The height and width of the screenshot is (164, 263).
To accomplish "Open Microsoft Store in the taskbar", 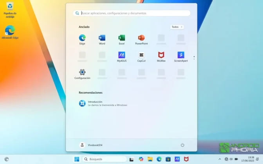I will [168, 159].
